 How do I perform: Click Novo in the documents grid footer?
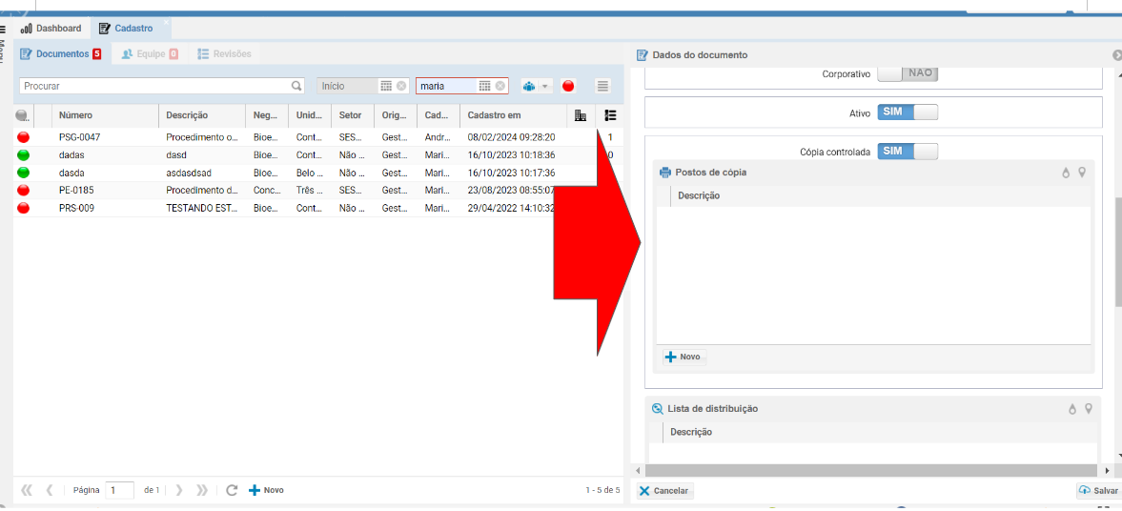(266, 490)
